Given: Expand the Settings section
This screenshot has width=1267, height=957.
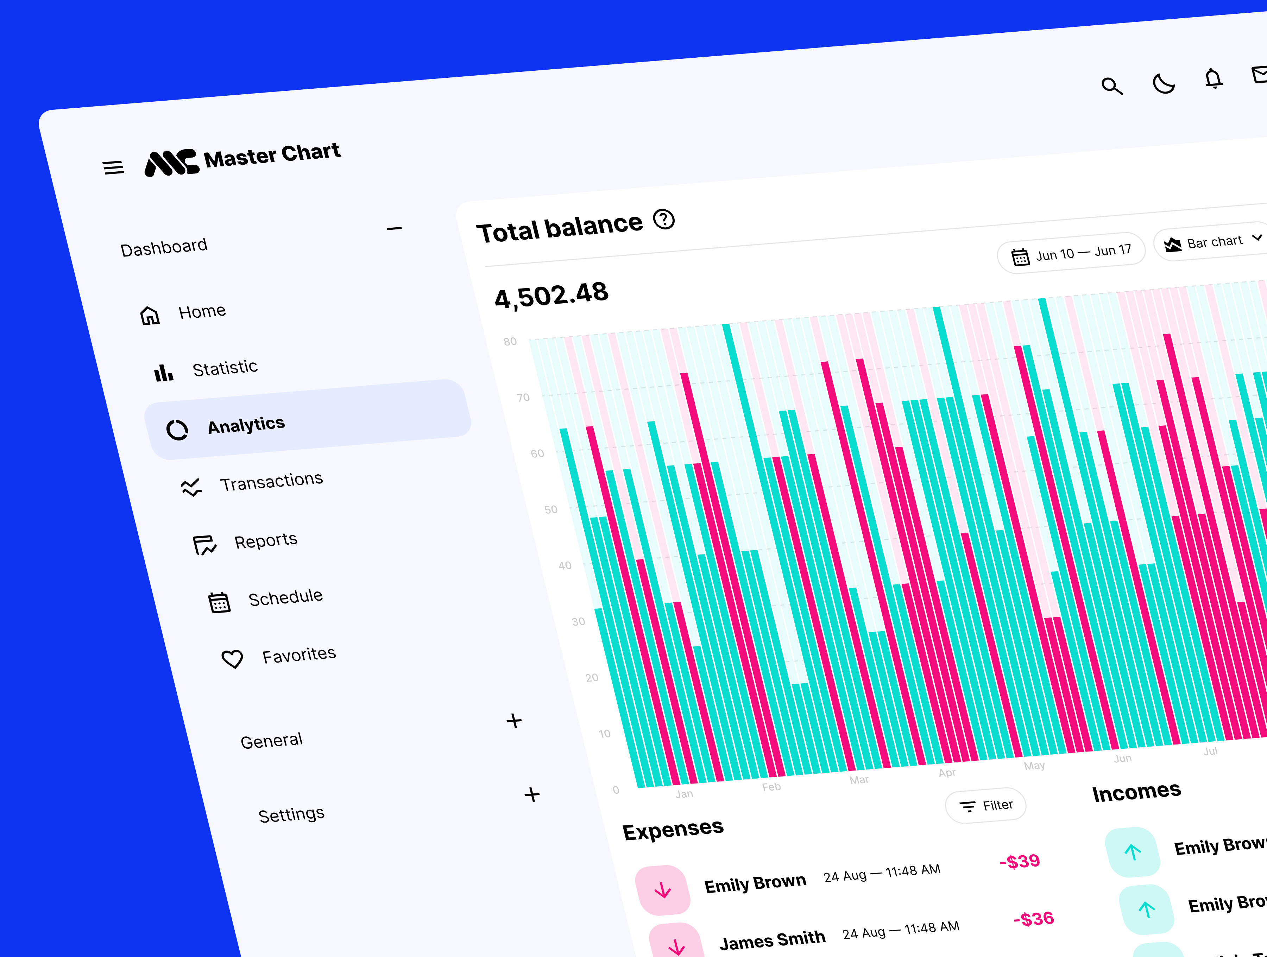Looking at the screenshot, I should (x=532, y=794).
